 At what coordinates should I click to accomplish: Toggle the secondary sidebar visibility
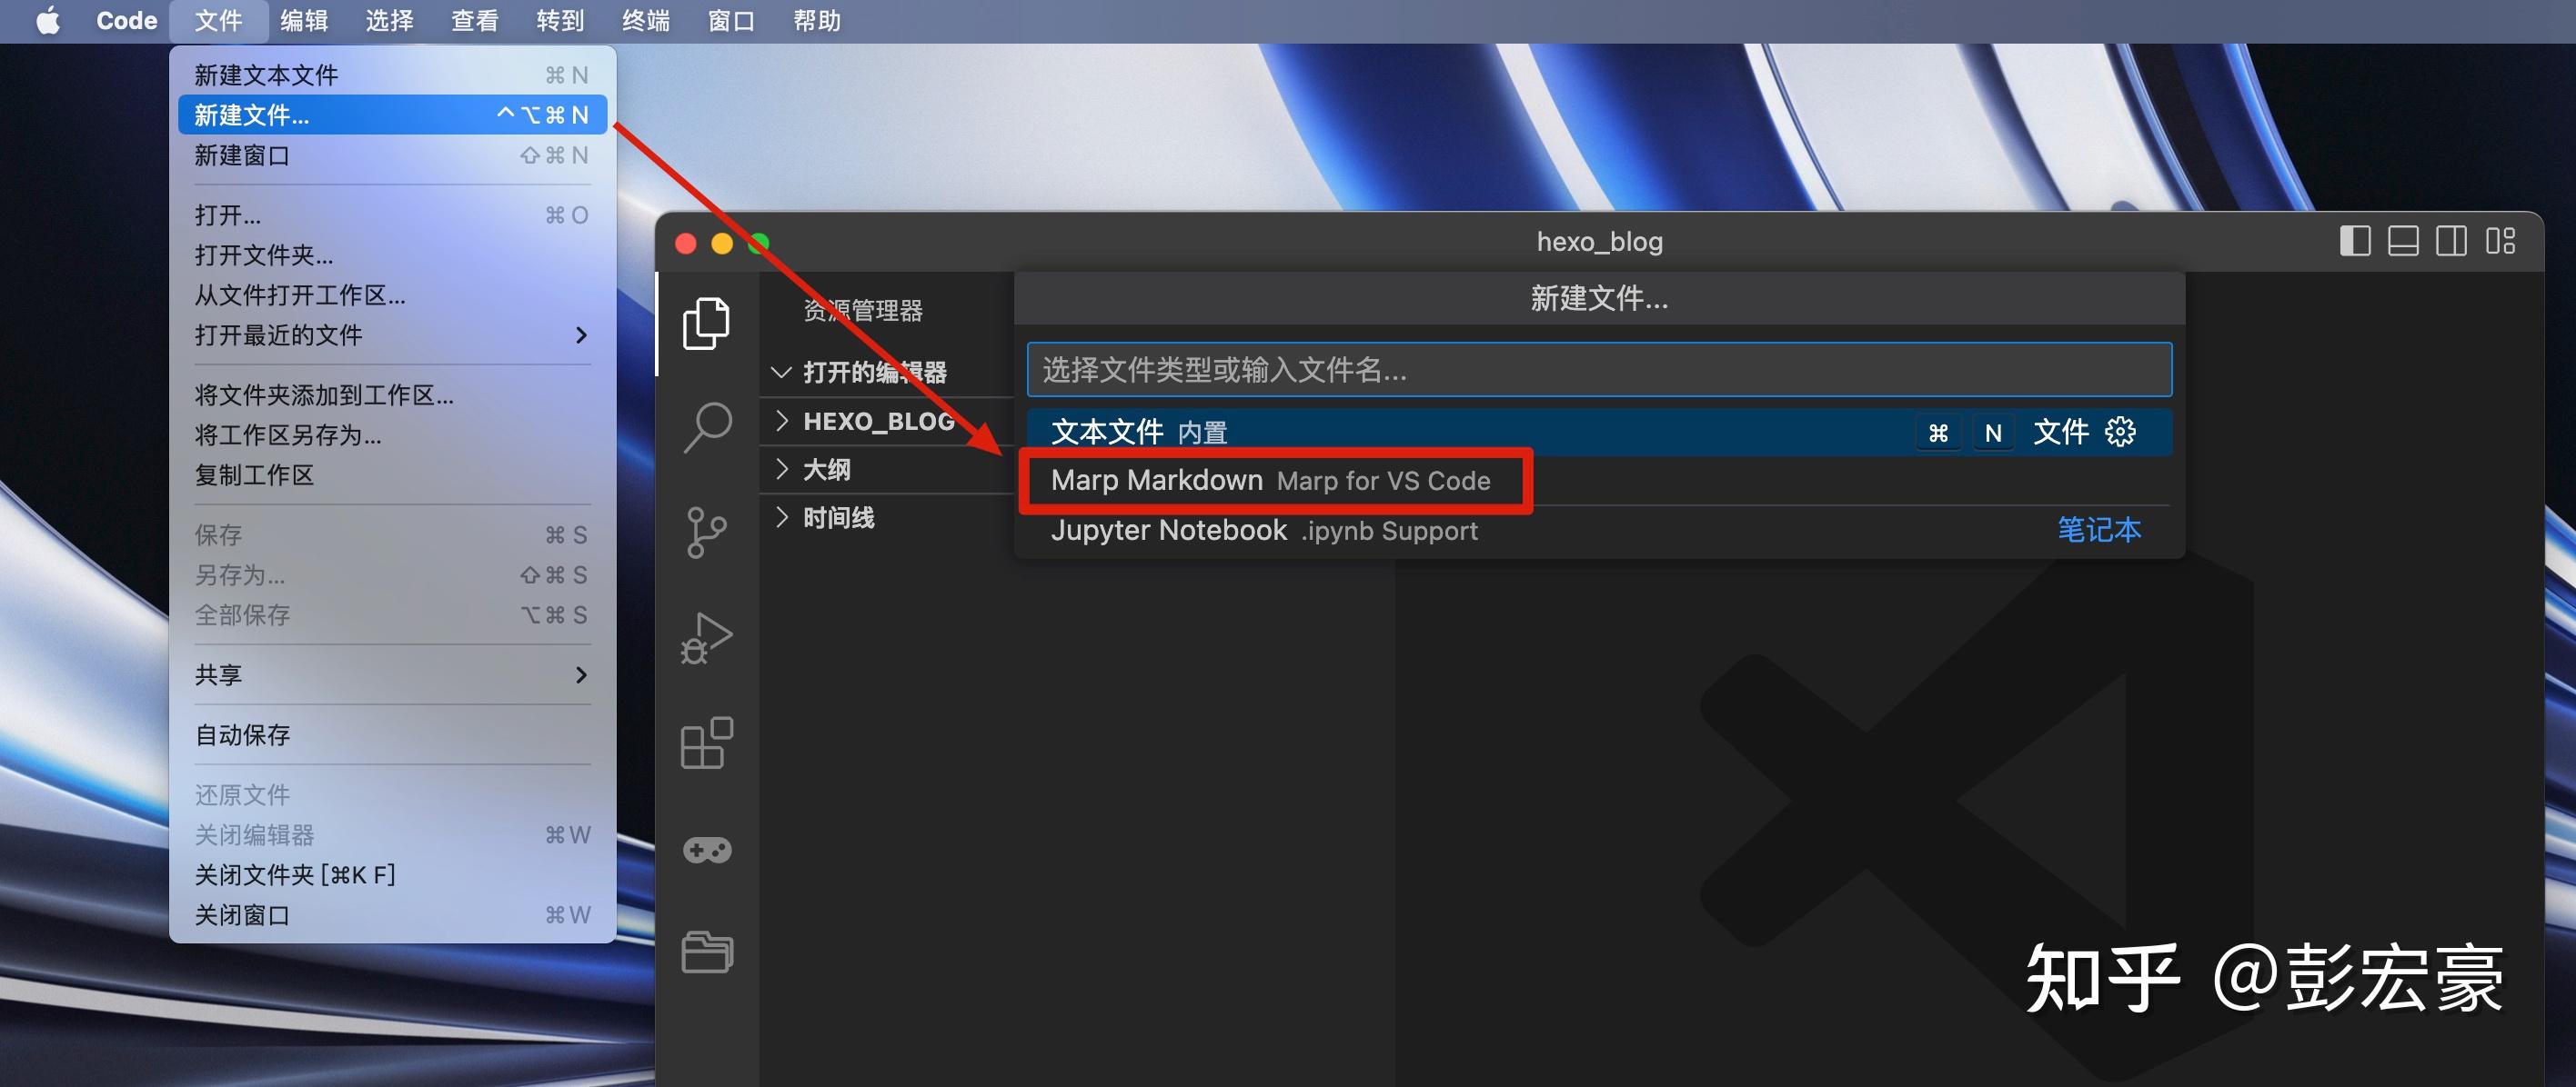click(x=2453, y=241)
